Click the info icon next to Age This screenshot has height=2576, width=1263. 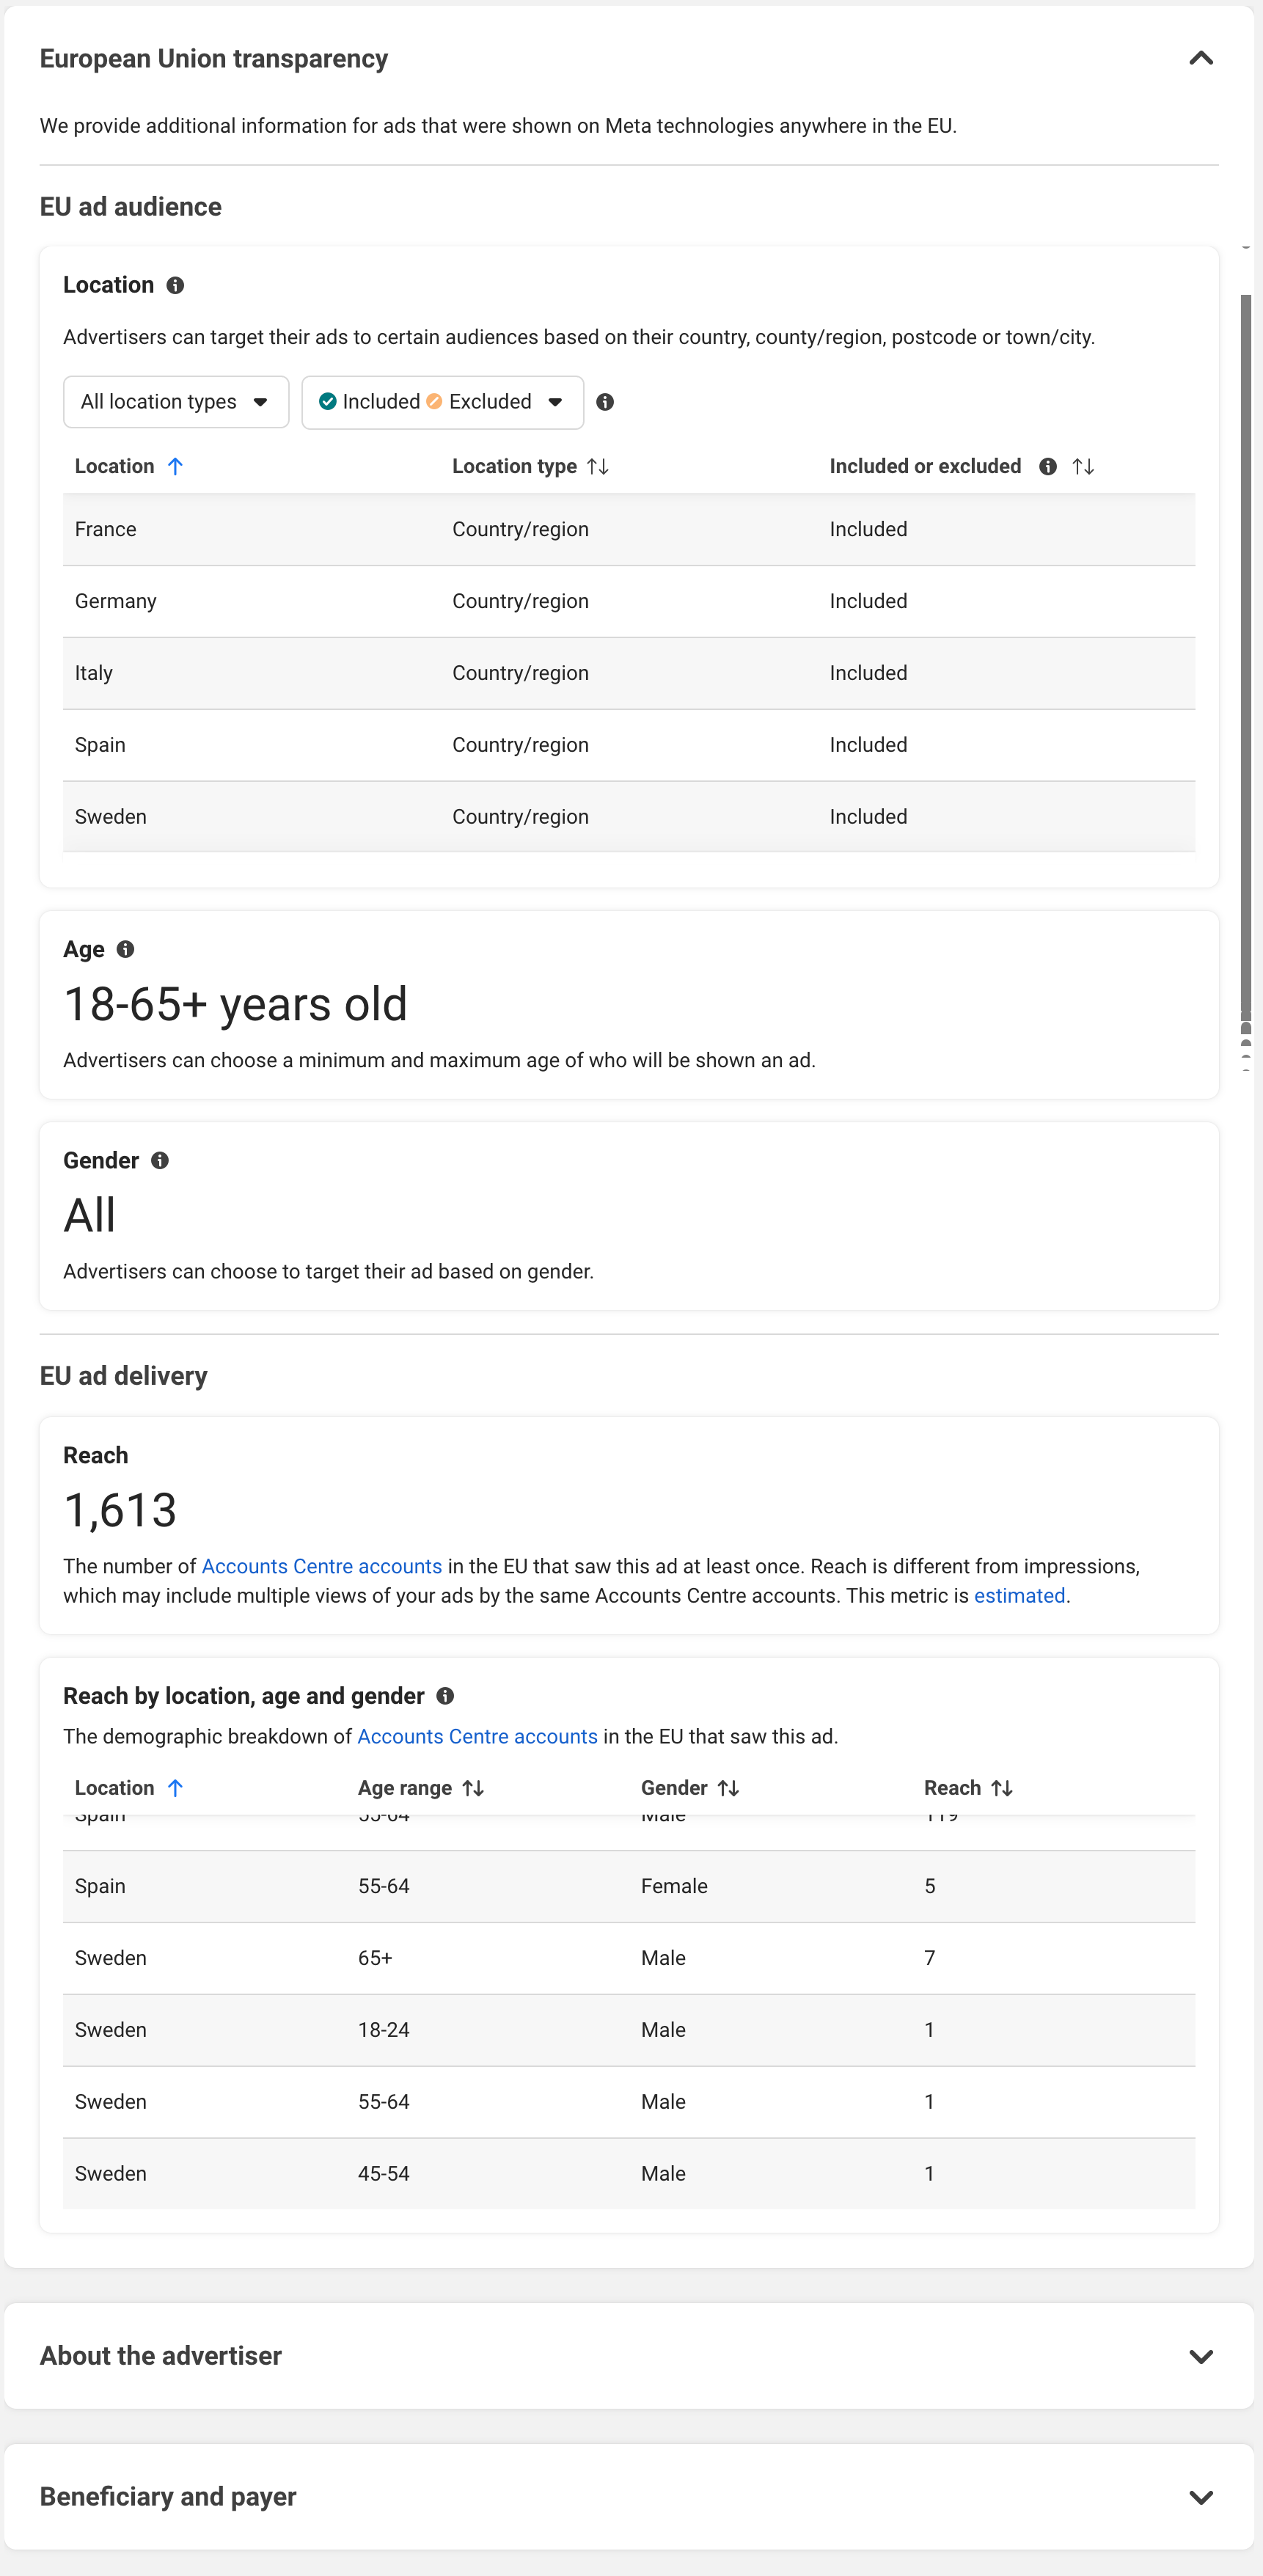pyautogui.click(x=126, y=949)
